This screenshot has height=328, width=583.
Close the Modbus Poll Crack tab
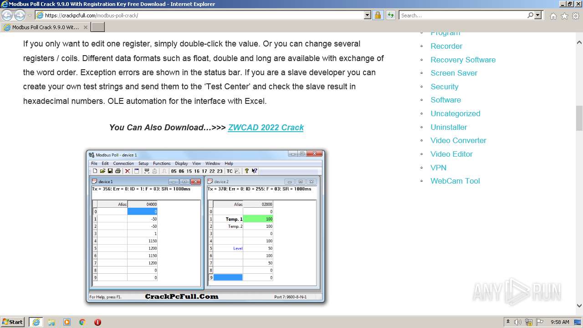[x=85, y=27]
